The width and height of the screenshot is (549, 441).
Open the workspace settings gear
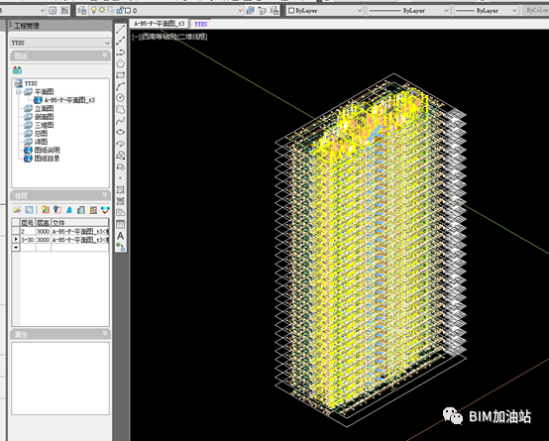pyautogui.click(x=53, y=11)
